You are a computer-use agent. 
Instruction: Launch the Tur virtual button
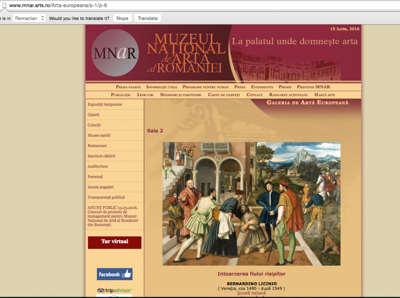pyautogui.click(x=114, y=242)
